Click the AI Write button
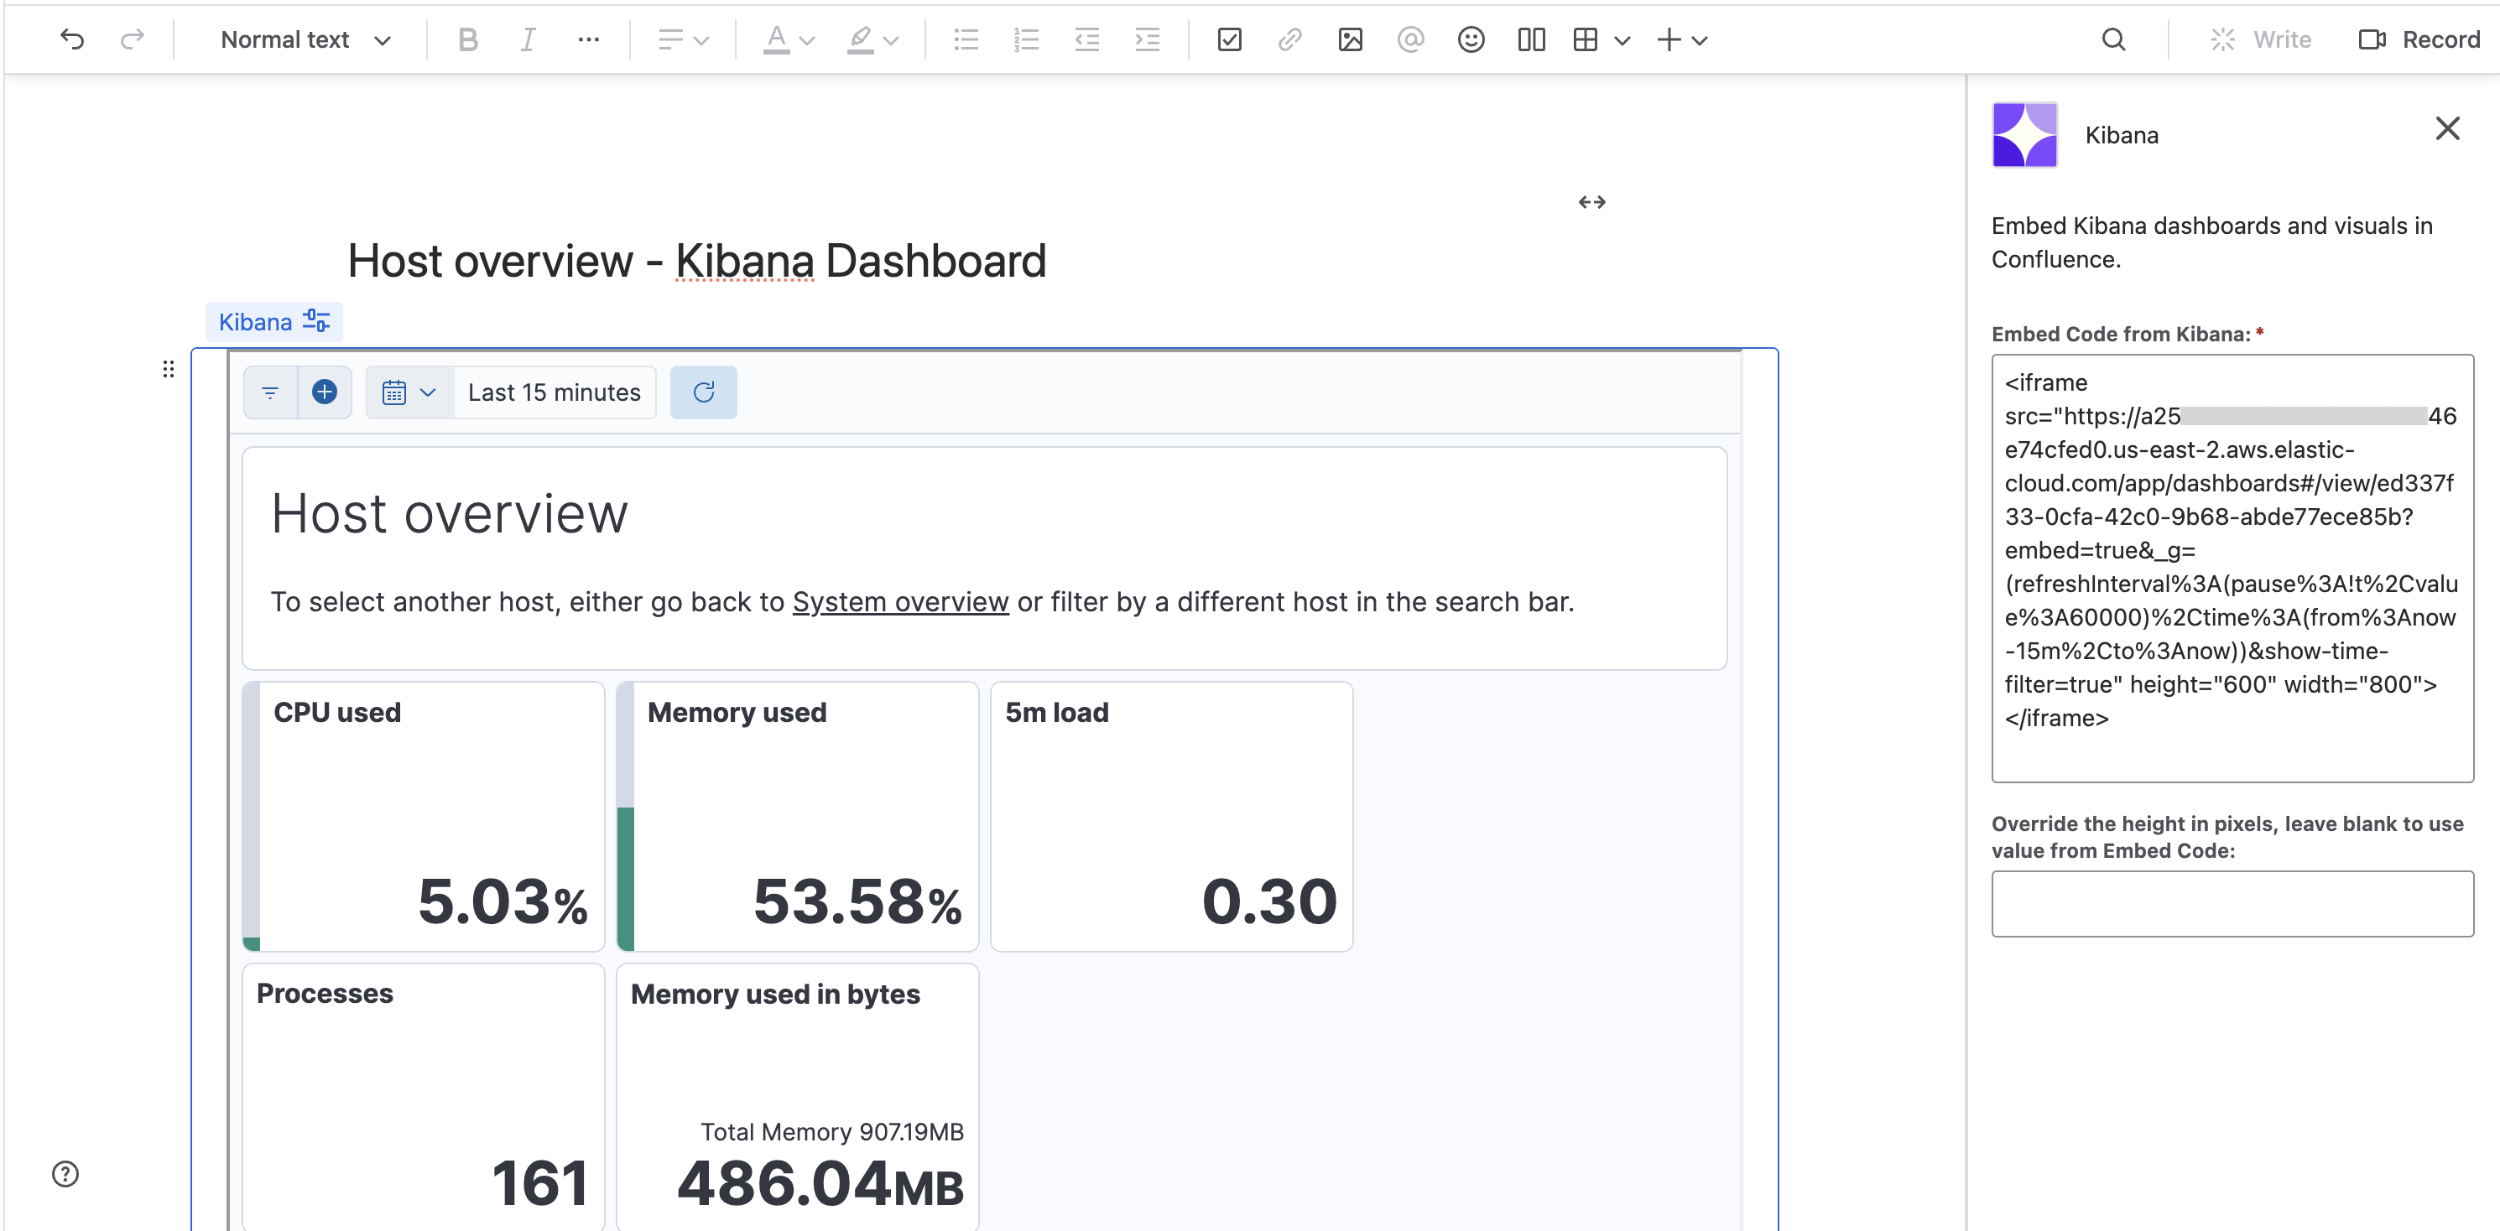The height and width of the screenshot is (1231, 2500). tap(2261, 39)
